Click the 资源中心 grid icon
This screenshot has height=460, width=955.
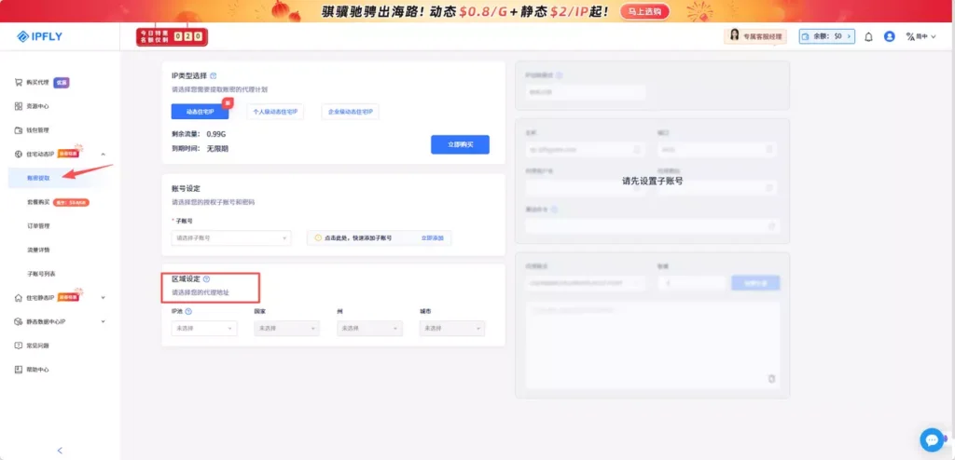click(19, 106)
